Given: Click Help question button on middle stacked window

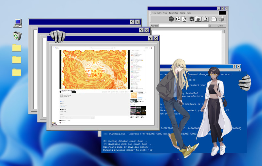Looking at the screenshot, I should coord(141,30).
